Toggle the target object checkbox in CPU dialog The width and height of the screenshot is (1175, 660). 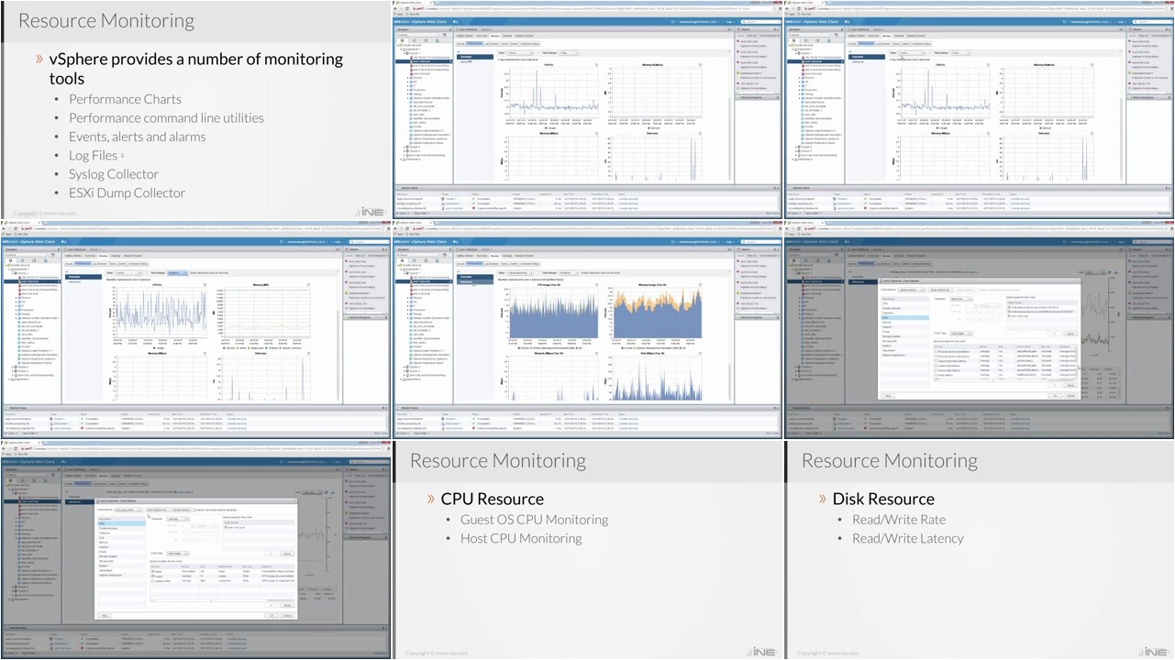226,527
